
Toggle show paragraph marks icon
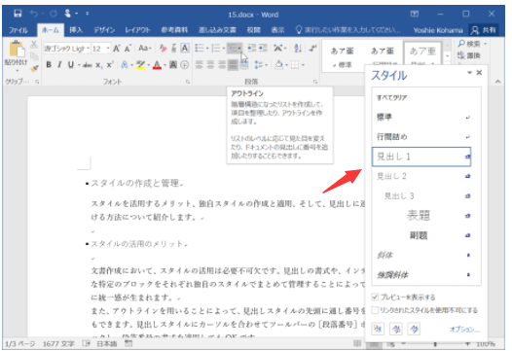click(312, 49)
